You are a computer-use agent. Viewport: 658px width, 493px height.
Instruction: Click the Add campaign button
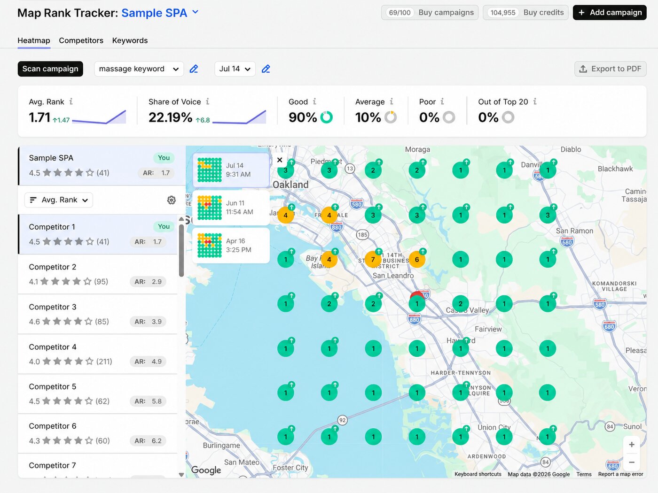[610, 13]
